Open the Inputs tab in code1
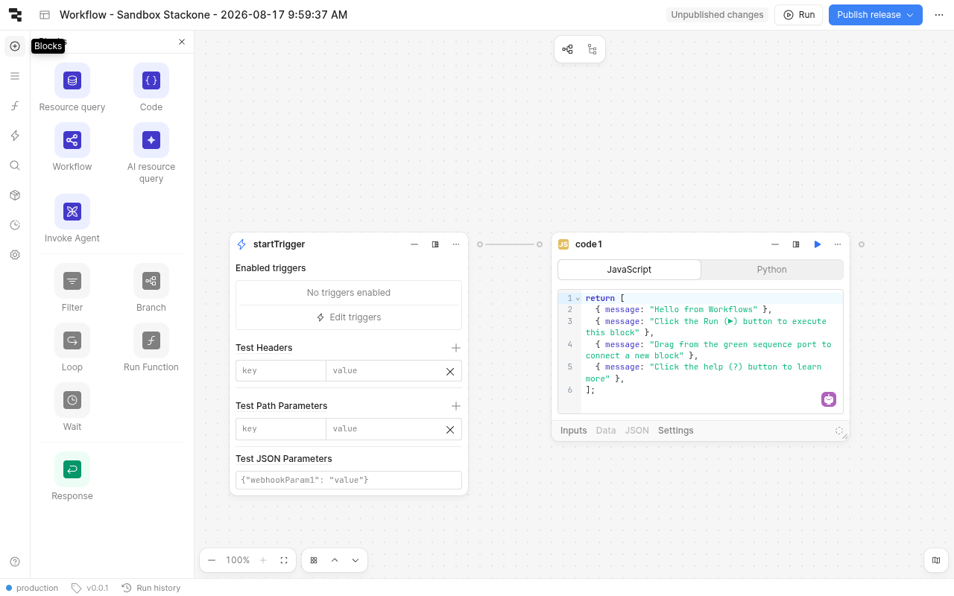The image size is (954, 596). tap(574, 431)
